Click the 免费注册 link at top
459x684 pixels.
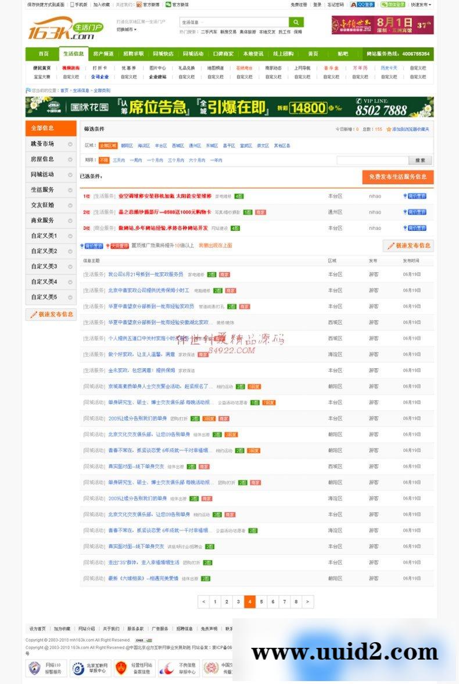[x=299, y=5]
